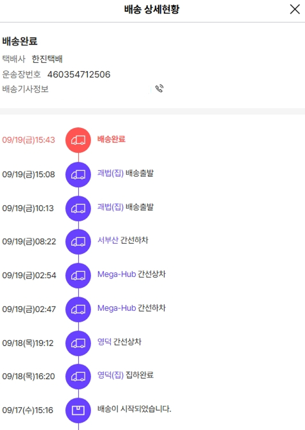Viewport: 305px width, 430px height.
Task: Click the truck icon at 09/19 02:54
Action: tap(78, 275)
